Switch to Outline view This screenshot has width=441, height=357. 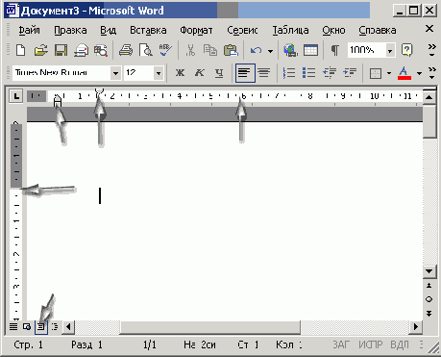(x=55, y=327)
